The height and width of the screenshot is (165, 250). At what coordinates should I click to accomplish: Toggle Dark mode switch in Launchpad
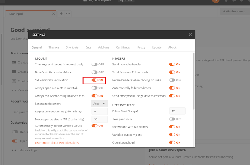point(15,132)
